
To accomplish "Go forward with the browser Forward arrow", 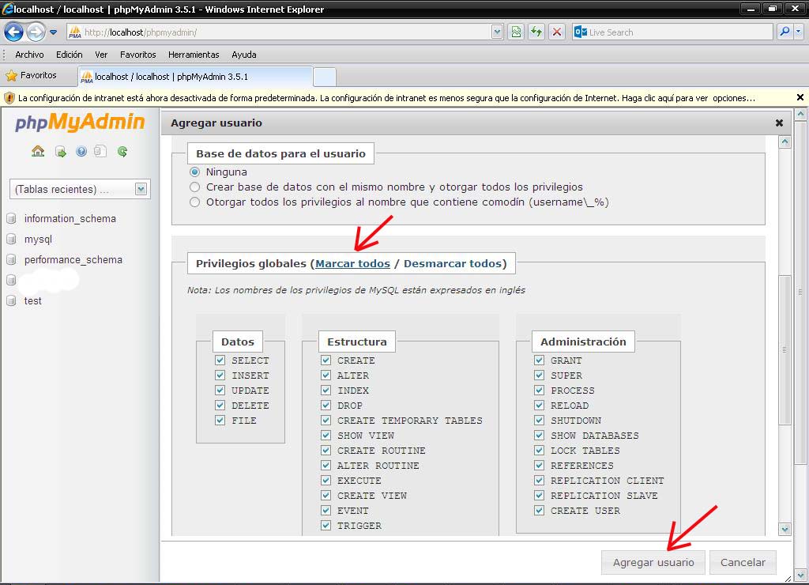I will pyautogui.click(x=36, y=32).
